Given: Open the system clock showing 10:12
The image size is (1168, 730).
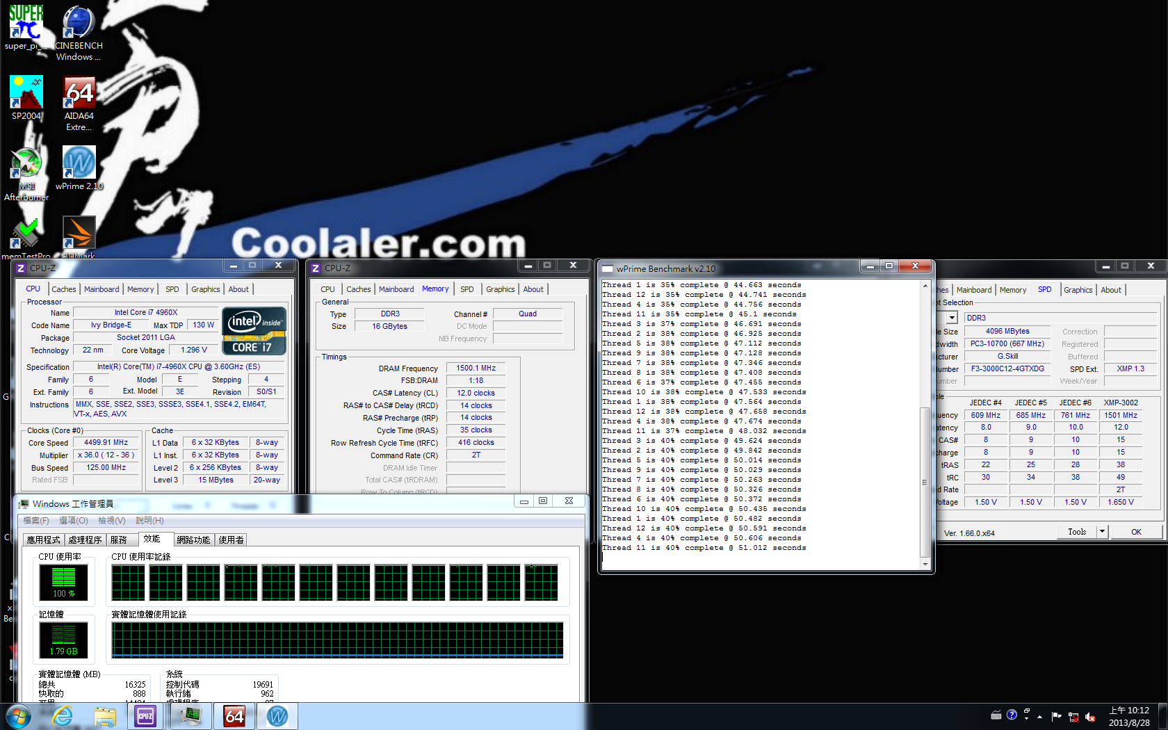Looking at the screenshot, I should click(1129, 716).
